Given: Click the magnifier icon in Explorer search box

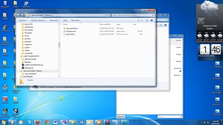Looking at the screenshot, I should (153, 15).
